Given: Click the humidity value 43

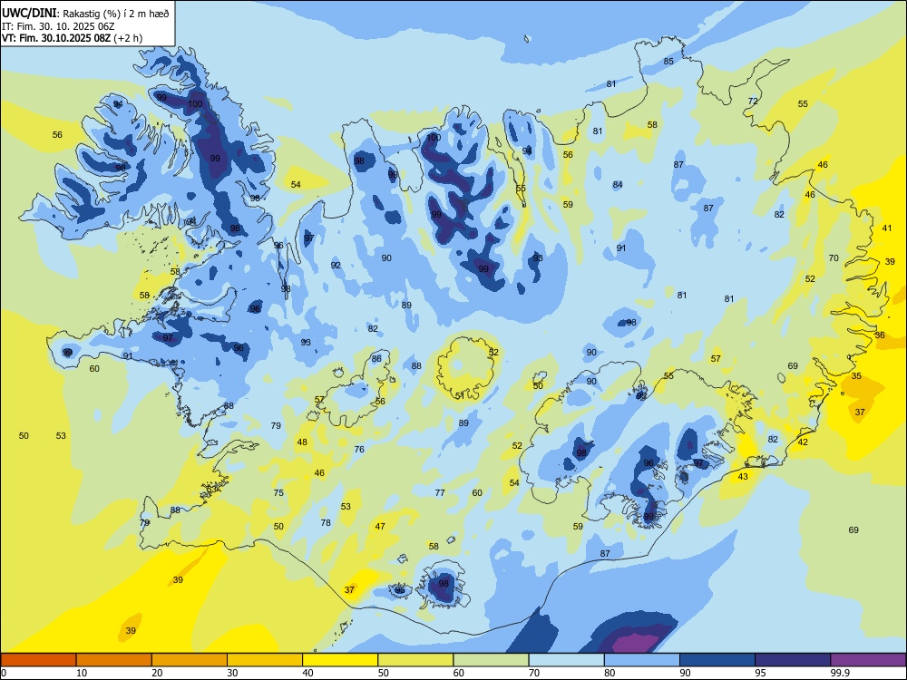Looking at the screenshot, I should [743, 477].
